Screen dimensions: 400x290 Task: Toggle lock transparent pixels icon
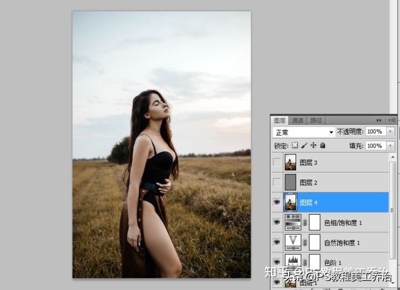coord(295,145)
